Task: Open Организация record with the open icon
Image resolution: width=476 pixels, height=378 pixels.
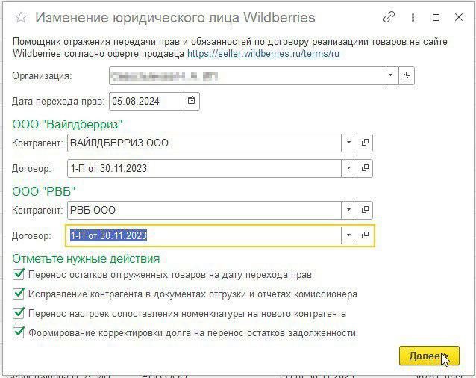Action: [407, 75]
